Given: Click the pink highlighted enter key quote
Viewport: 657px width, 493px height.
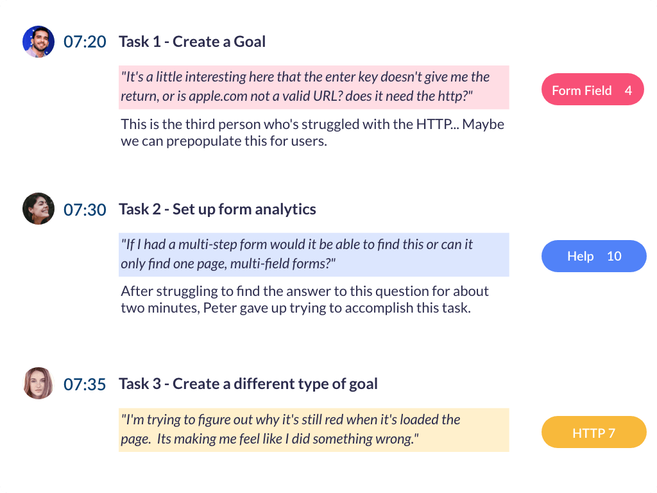Looking at the screenshot, I should (314, 87).
